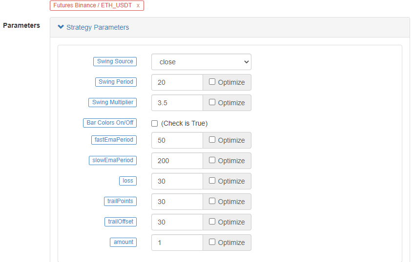Focus the fastEmaPeriod value field
This screenshot has height=262, width=415.
(177, 140)
